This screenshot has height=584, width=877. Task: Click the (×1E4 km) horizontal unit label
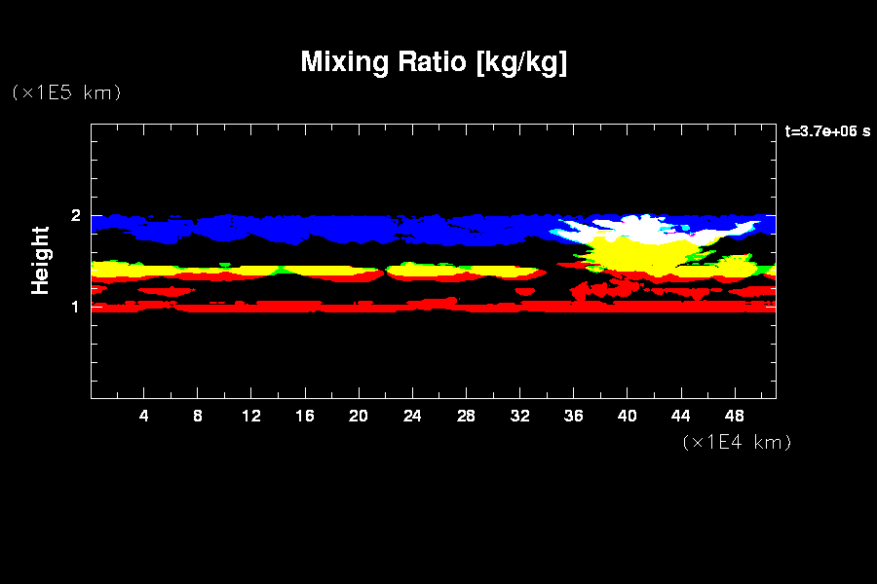(x=737, y=442)
